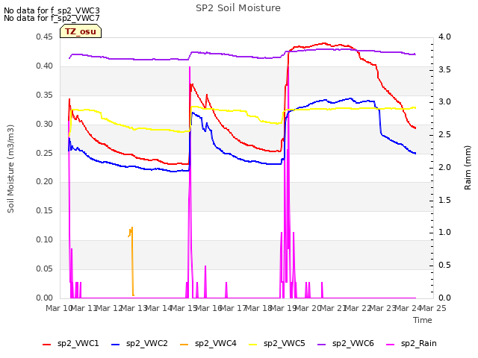Click the Soil Moisture (m3/m3) axis label

(x=10, y=169)
